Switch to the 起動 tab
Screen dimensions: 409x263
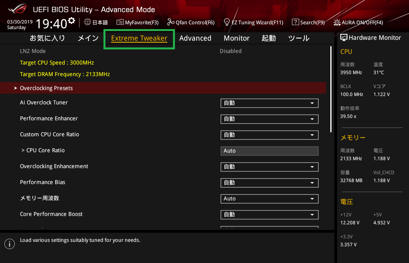point(269,38)
